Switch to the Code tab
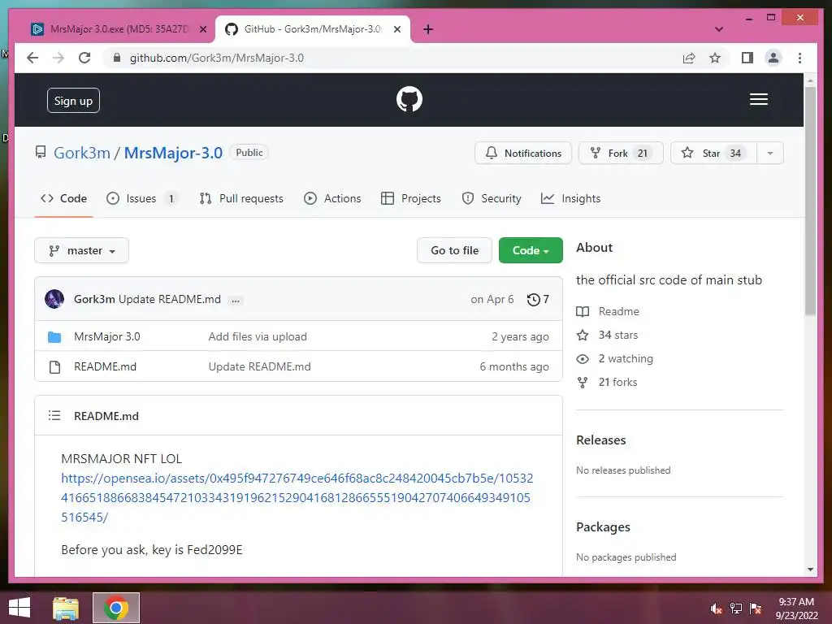This screenshot has width=832, height=624. coord(63,198)
